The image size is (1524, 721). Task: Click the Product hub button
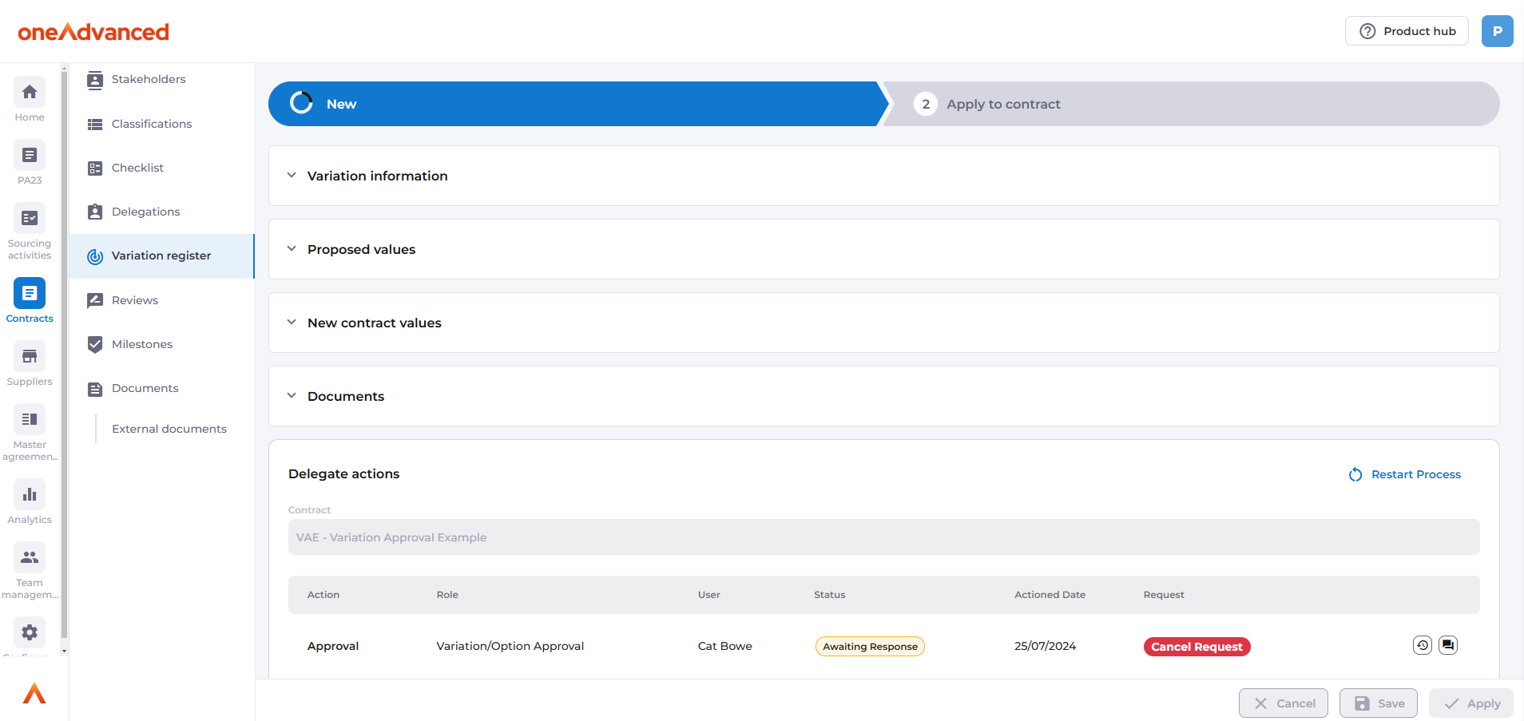tap(1407, 31)
